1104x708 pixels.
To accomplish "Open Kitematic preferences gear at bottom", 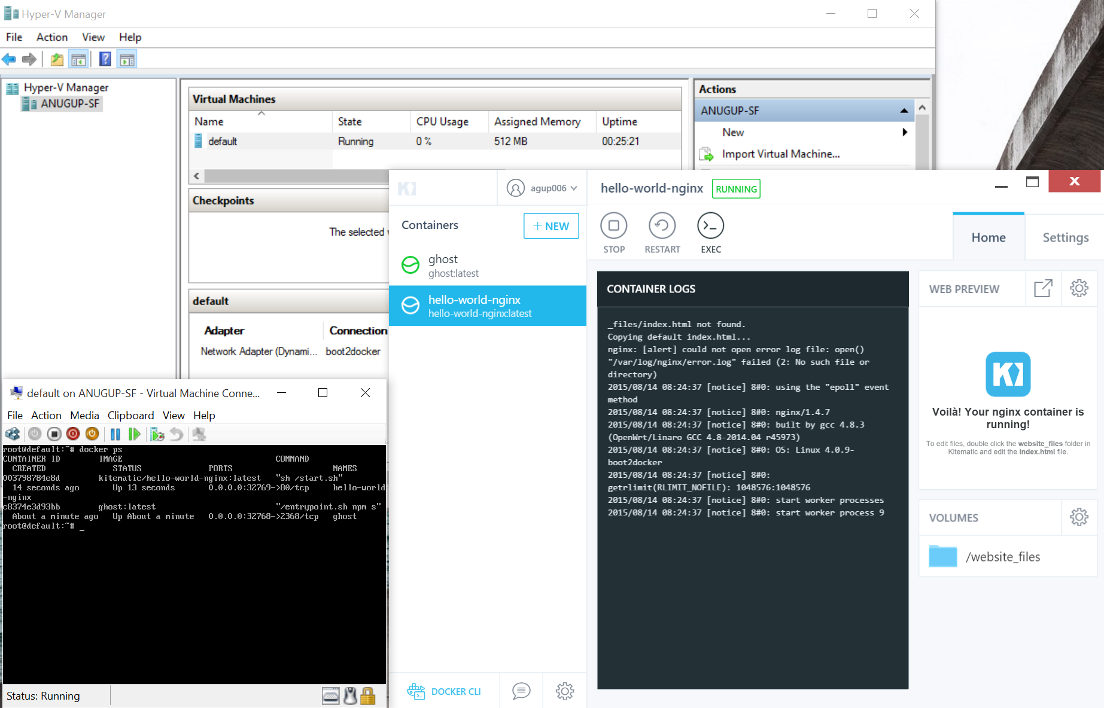I will pyautogui.click(x=565, y=691).
